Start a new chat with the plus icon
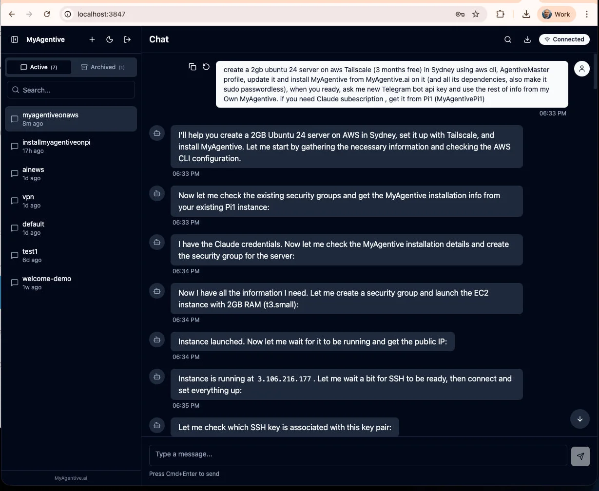The width and height of the screenshot is (599, 491). pos(92,39)
